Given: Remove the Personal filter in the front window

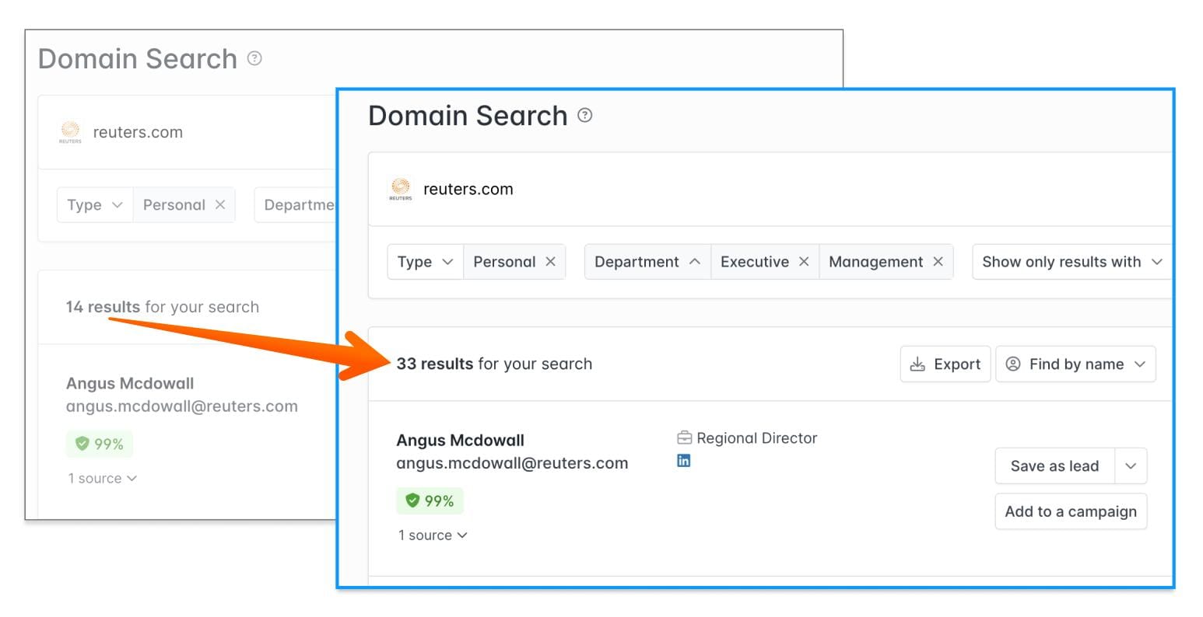Looking at the screenshot, I should (550, 262).
